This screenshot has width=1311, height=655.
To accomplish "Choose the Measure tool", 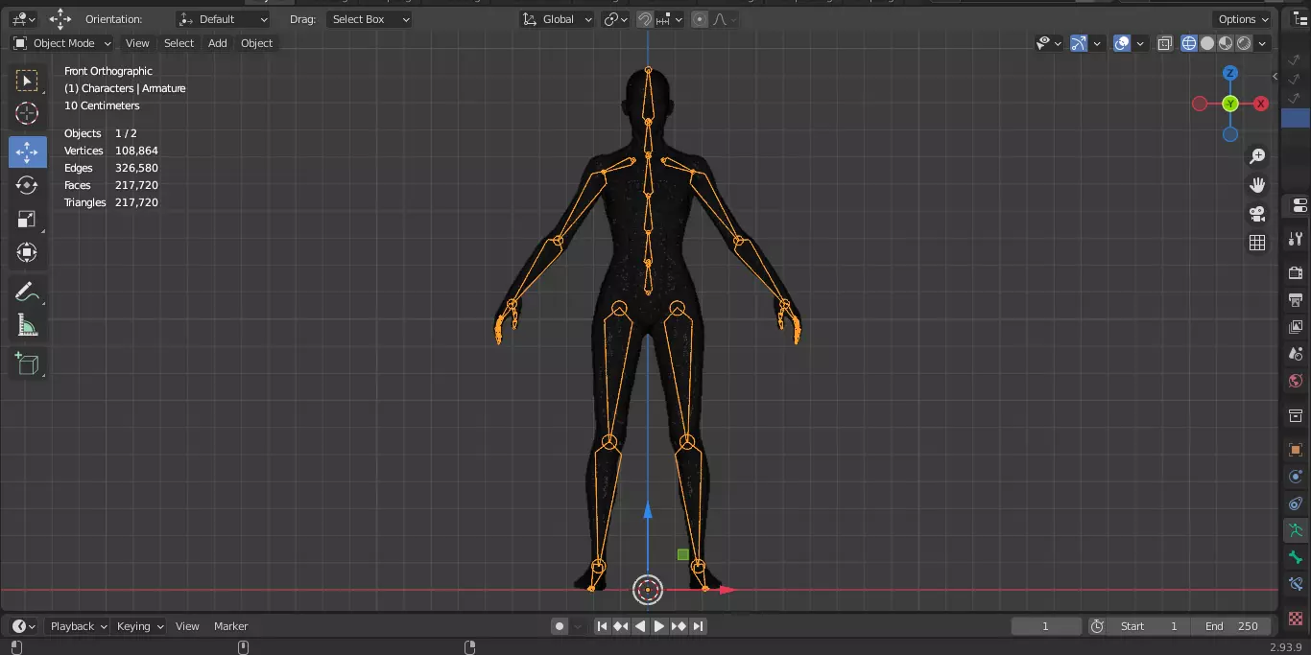I will point(27,326).
